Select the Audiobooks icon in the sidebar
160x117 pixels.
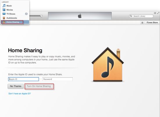[4, 18]
